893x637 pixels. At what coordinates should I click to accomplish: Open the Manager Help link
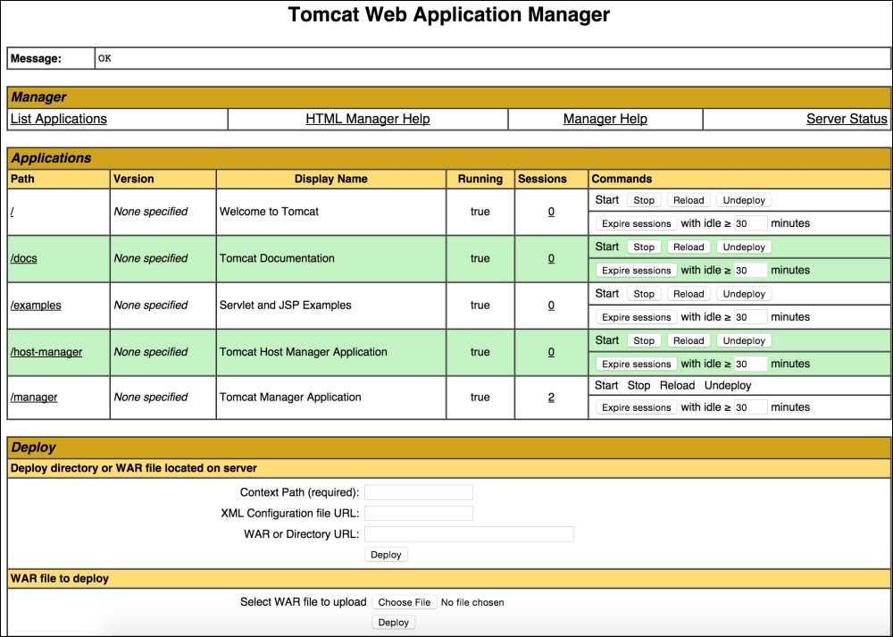click(605, 119)
